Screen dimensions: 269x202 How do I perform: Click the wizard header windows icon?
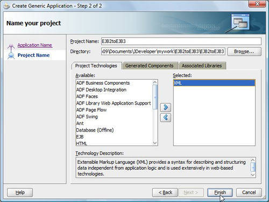pyautogui.click(x=240, y=22)
